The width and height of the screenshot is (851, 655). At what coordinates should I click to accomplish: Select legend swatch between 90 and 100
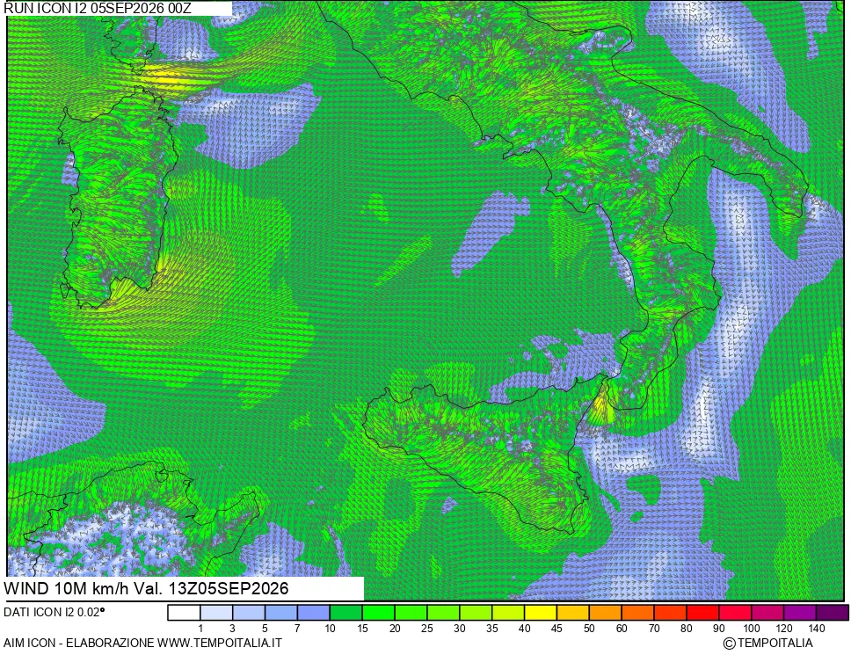point(735,613)
